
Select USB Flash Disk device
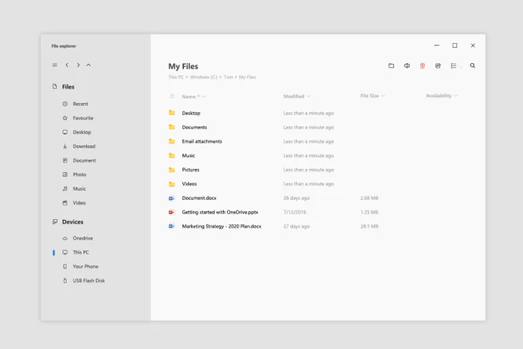[x=83, y=281]
